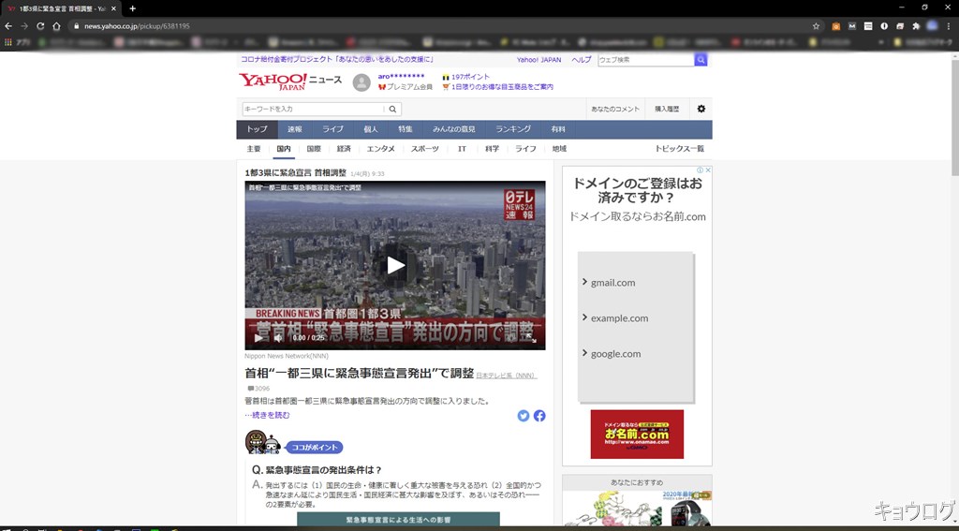Image resolution: width=959 pixels, height=531 pixels.
Task: Click the small play button in video controls
Action: 258,338
